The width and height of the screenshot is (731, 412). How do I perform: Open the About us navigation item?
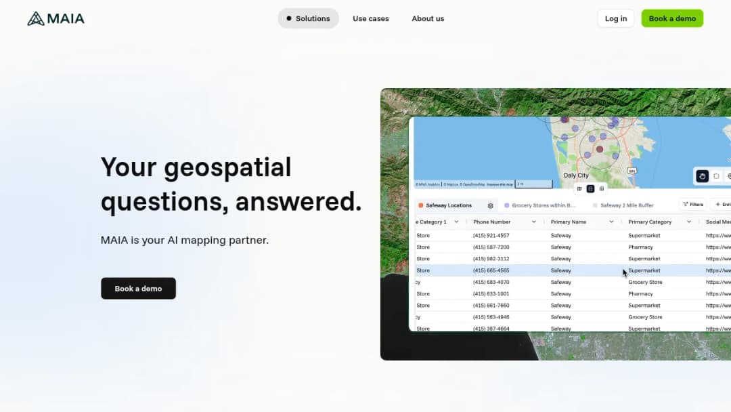click(428, 19)
